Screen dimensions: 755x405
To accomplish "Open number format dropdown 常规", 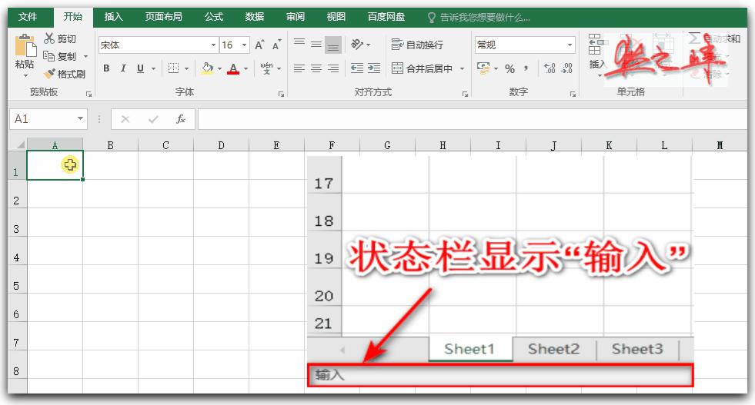I will coord(570,45).
